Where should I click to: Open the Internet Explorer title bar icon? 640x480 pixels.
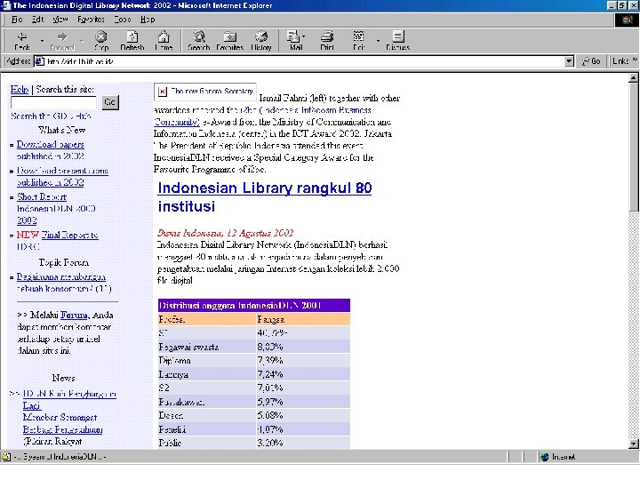click(5, 5)
